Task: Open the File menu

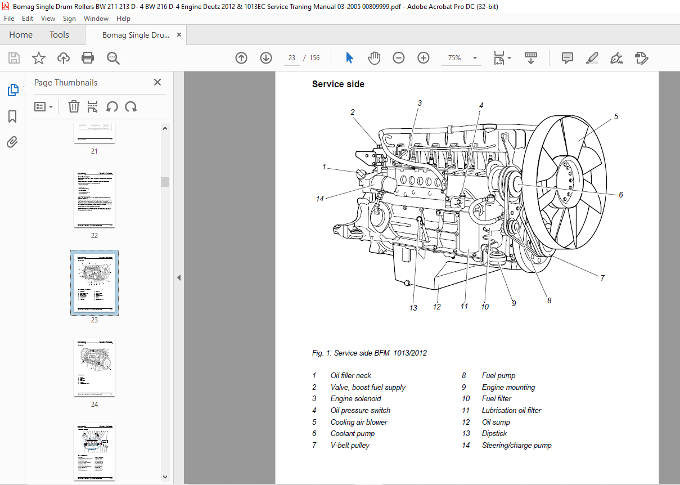Action: [9, 19]
